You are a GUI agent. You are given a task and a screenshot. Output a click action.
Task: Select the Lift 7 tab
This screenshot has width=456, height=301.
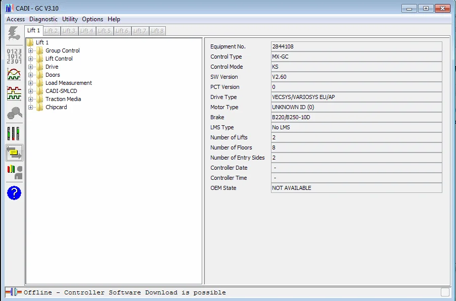(x=140, y=31)
